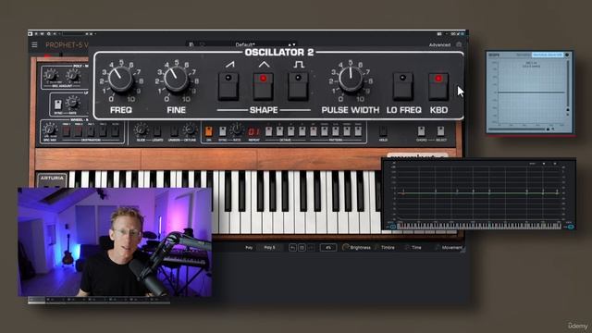Open the edit history list icon
The height and width of the screenshot is (333, 592).
pyautogui.click(x=302, y=248)
